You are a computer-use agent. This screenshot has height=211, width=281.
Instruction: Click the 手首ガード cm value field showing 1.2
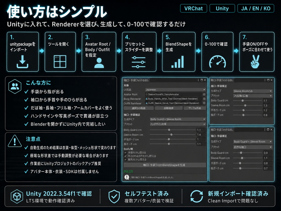click(268, 110)
